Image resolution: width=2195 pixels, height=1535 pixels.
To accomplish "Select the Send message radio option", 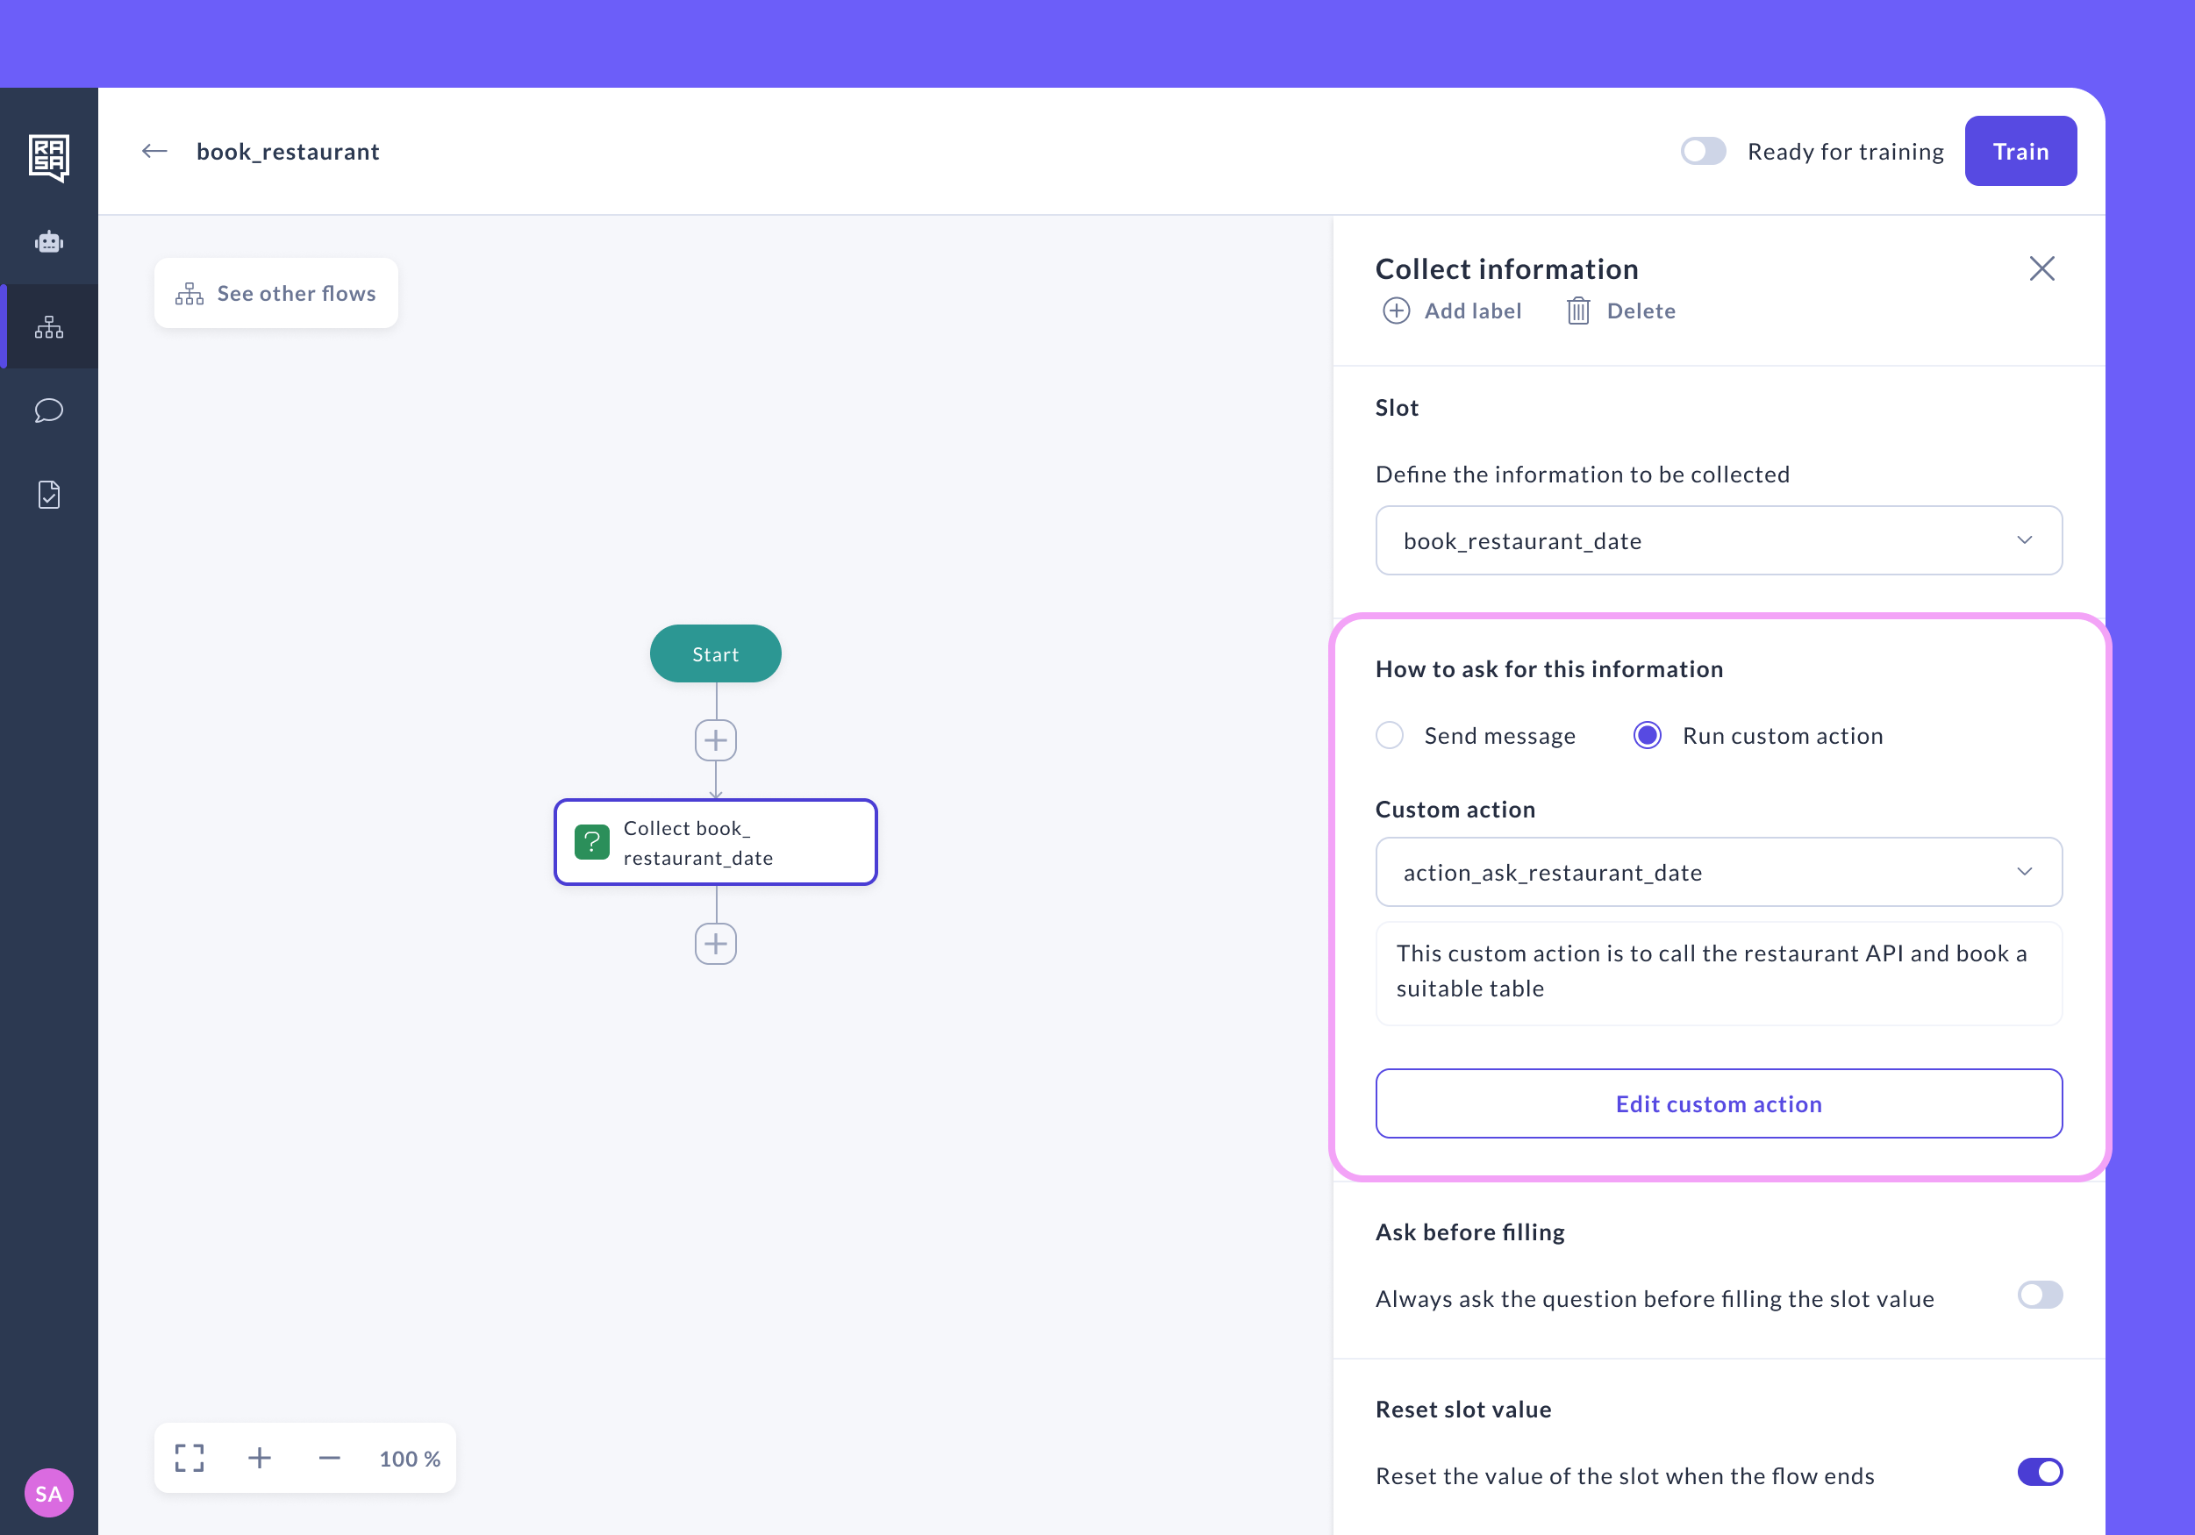I will 1389,735.
